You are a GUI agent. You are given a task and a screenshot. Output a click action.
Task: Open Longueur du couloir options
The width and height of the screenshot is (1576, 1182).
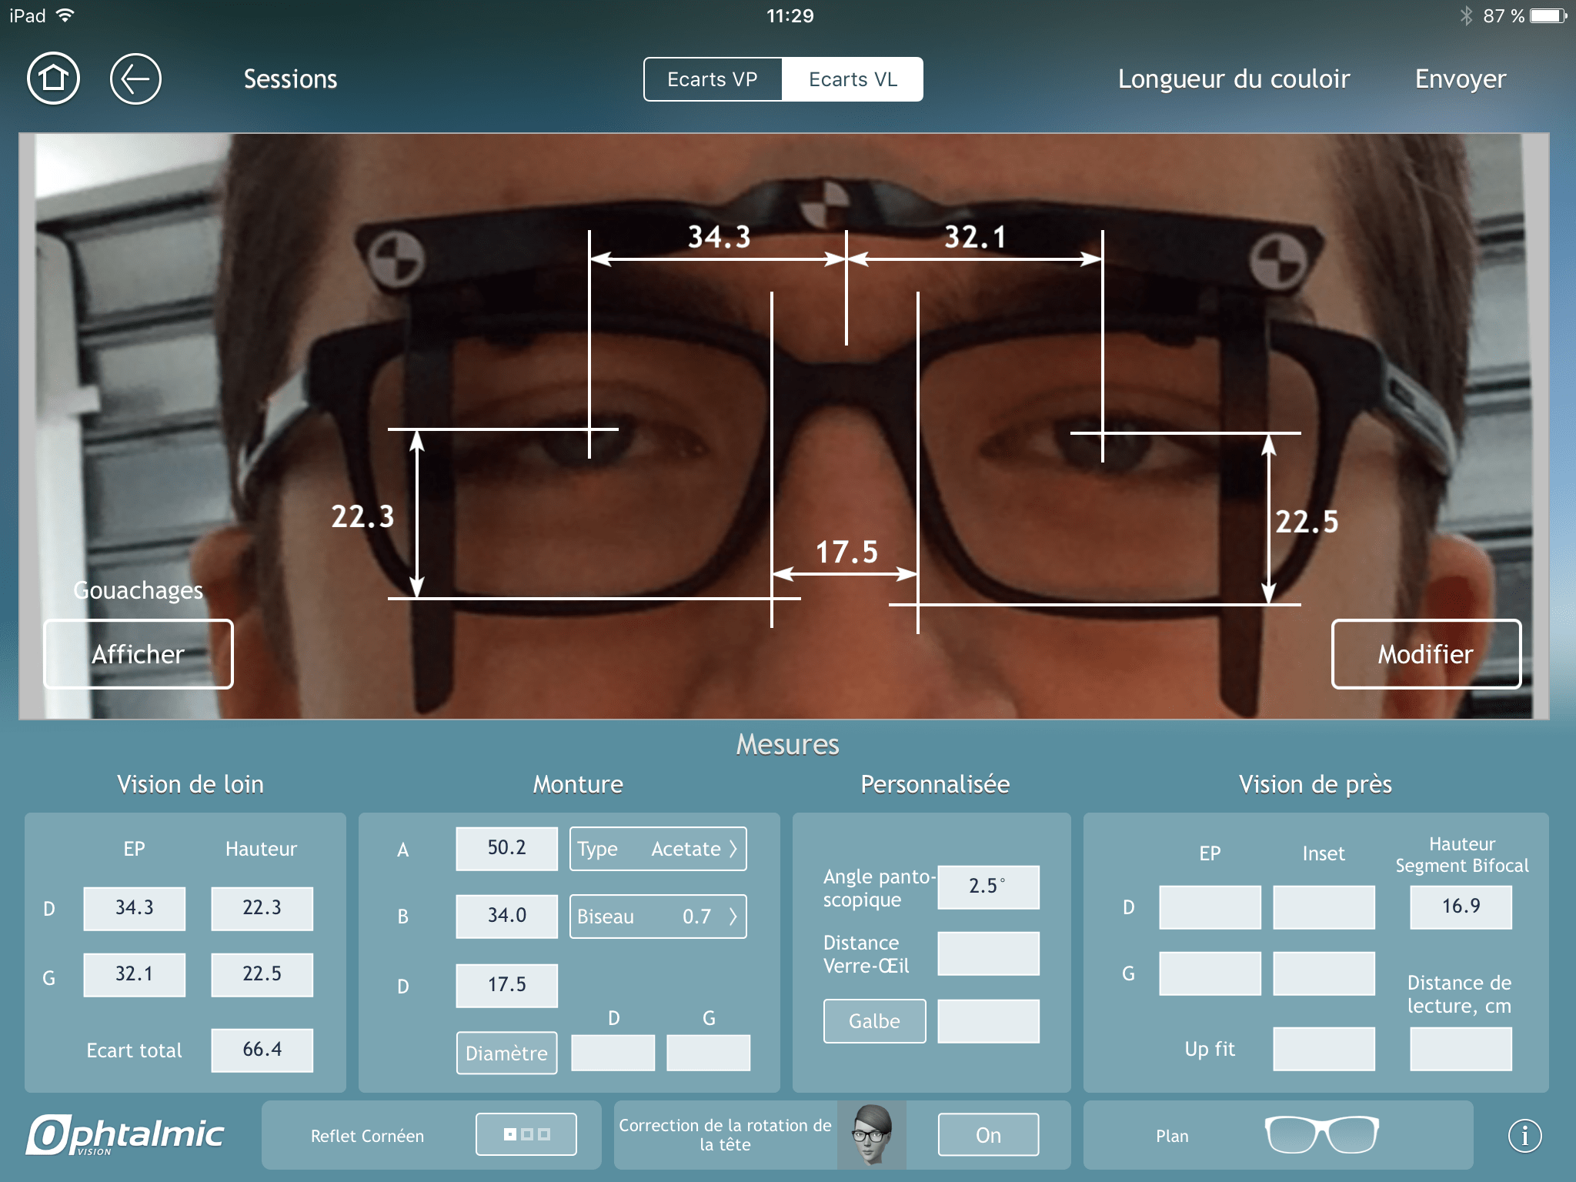(1234, 78)
